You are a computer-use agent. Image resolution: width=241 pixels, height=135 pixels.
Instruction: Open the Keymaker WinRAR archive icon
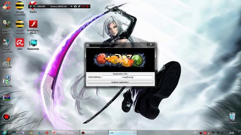[x=6, y=99]
